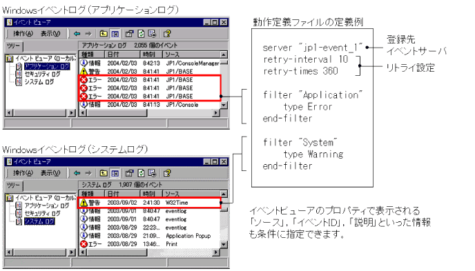Open 表示(V) menu in application-log window
This screenshot has width=475, height=271.
[x=50, y=34]
